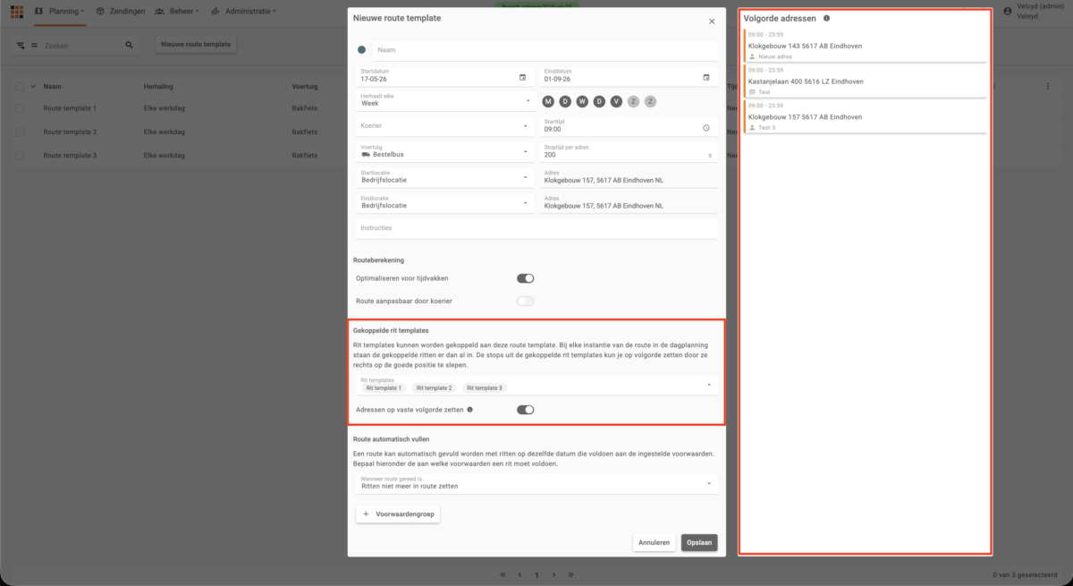Check the Route template 1 row checkbox
This screenshot has height=586, width=1073.
[x=20, y=107]
